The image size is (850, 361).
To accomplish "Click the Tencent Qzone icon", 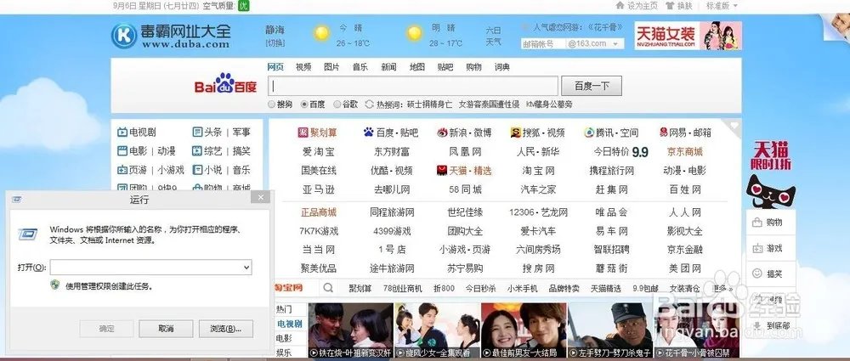I will [589, 133].
